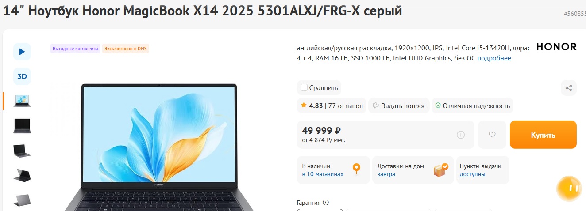Click Задать вопрос button
The width and height of the screenshot is (586, 211).
(x=399, y=106)
